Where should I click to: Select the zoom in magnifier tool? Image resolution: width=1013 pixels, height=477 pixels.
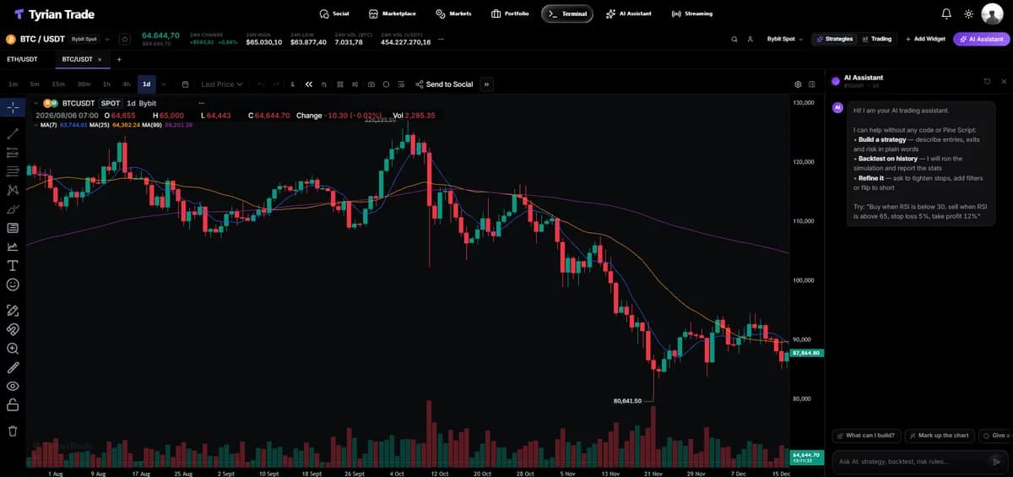(x=13, y=348)
